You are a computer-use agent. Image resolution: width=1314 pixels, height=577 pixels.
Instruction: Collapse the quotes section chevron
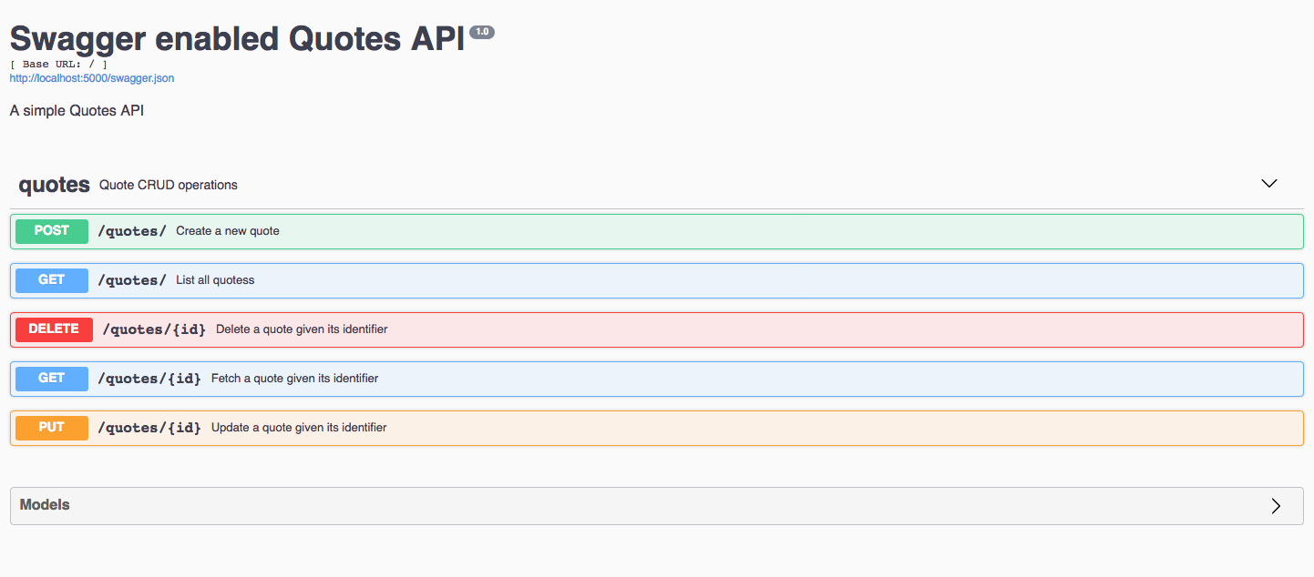[1268, 184]
